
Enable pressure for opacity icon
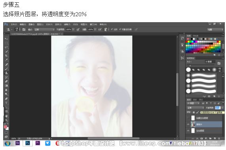78,29
